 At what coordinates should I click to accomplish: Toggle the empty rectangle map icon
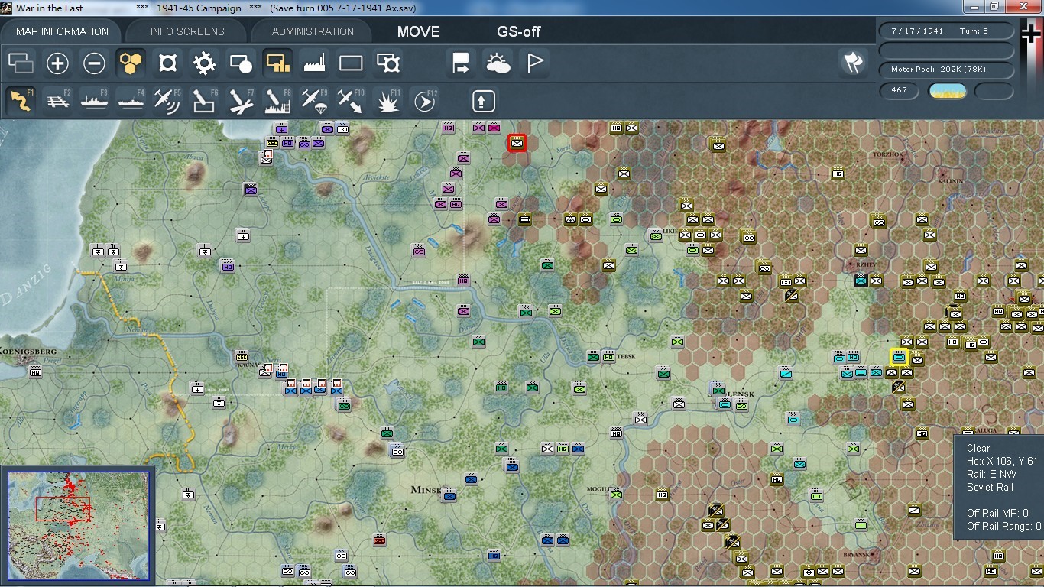(351, 63)
